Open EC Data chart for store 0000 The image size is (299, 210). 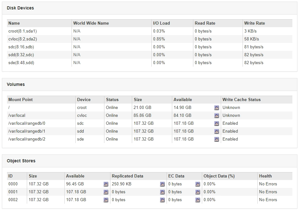tap(198, 184)
